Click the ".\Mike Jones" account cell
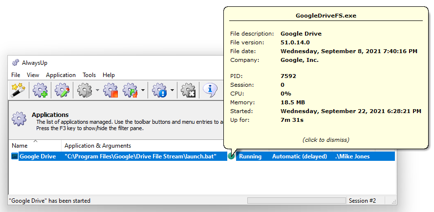Screen dimensions: 434x212 (x=352, y=156)
